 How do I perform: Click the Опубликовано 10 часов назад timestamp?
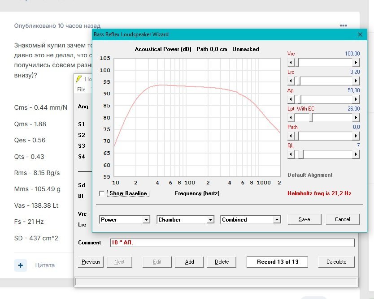57,26
